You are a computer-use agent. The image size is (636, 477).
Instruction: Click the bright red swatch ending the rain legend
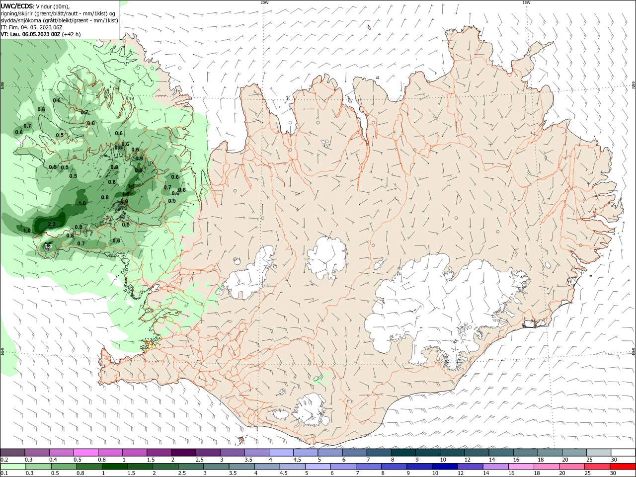point(623,467)
